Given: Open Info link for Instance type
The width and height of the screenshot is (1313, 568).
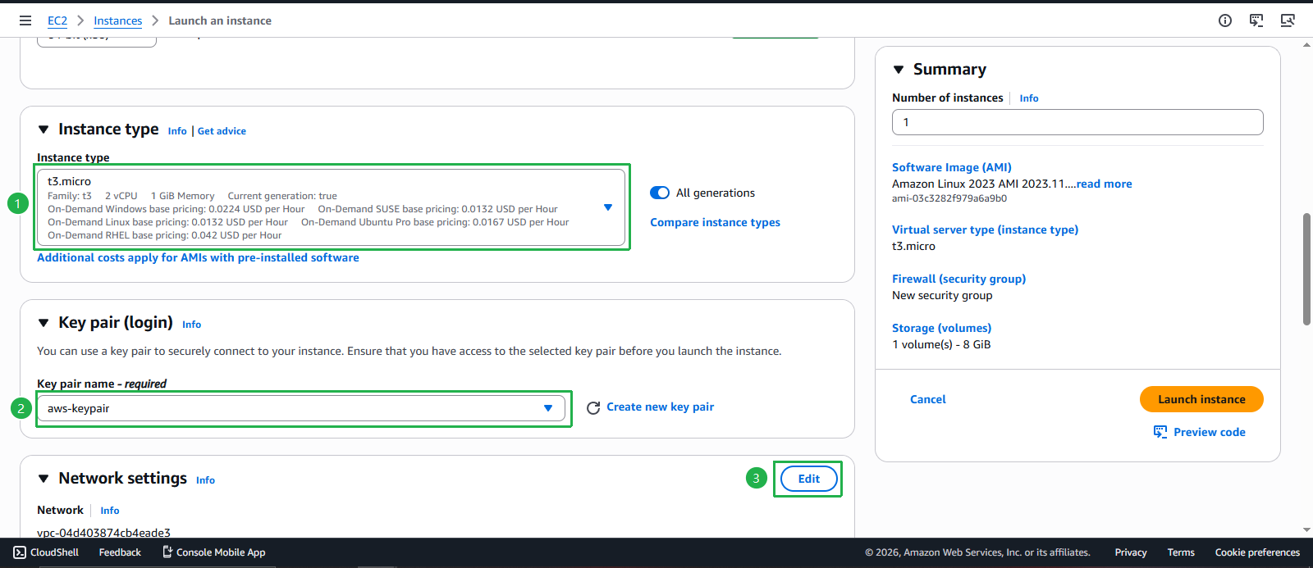Looking at the screenshot, I should [x=177, y=131].
